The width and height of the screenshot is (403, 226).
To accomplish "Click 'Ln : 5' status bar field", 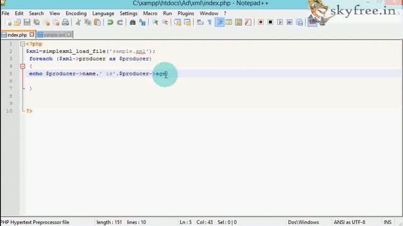I will point(185,222).
